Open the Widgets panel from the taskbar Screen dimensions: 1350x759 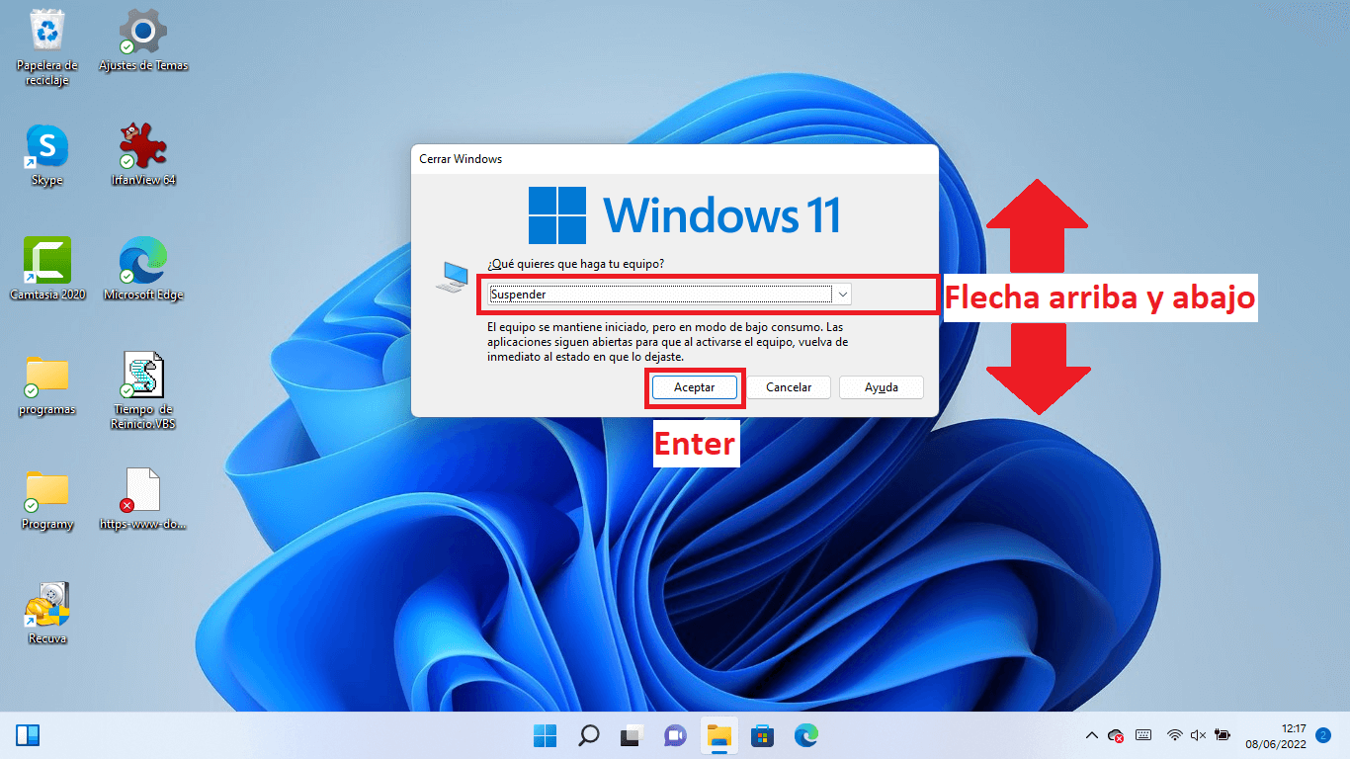28,735
